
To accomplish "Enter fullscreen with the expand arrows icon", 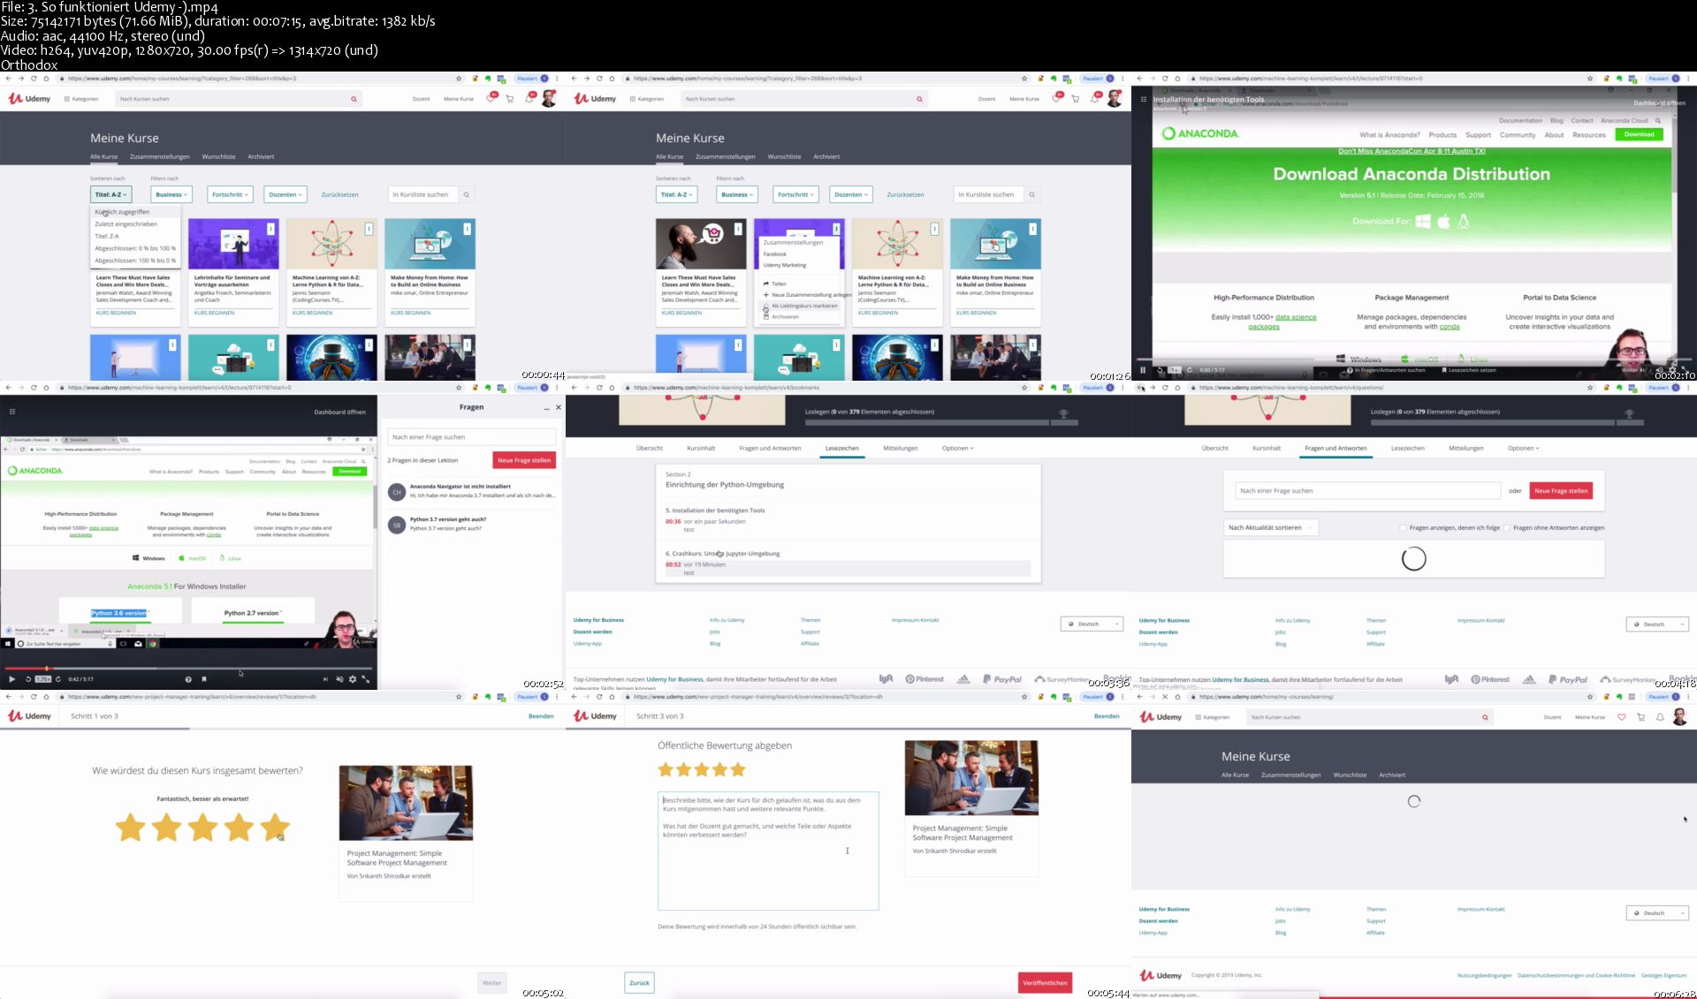I will coord(366,679).
